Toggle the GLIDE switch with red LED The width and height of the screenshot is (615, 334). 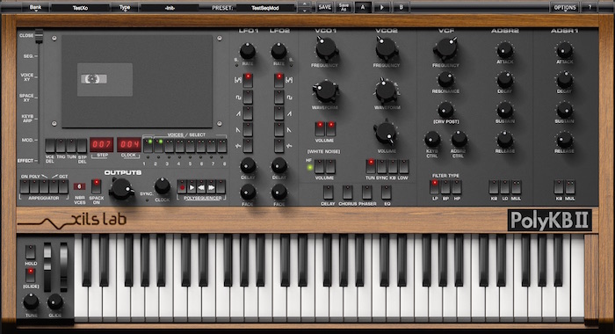[30, 275]
